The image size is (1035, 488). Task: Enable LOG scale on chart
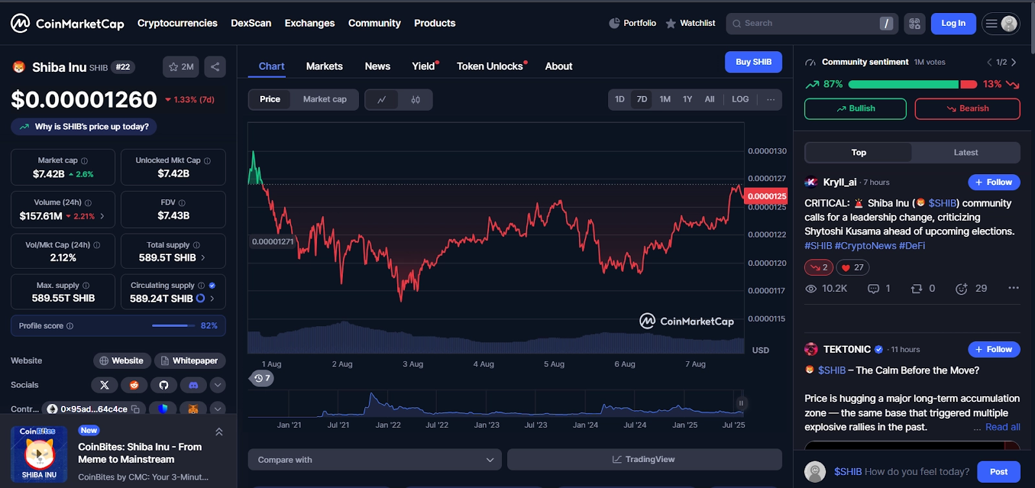tap(740, 100)
